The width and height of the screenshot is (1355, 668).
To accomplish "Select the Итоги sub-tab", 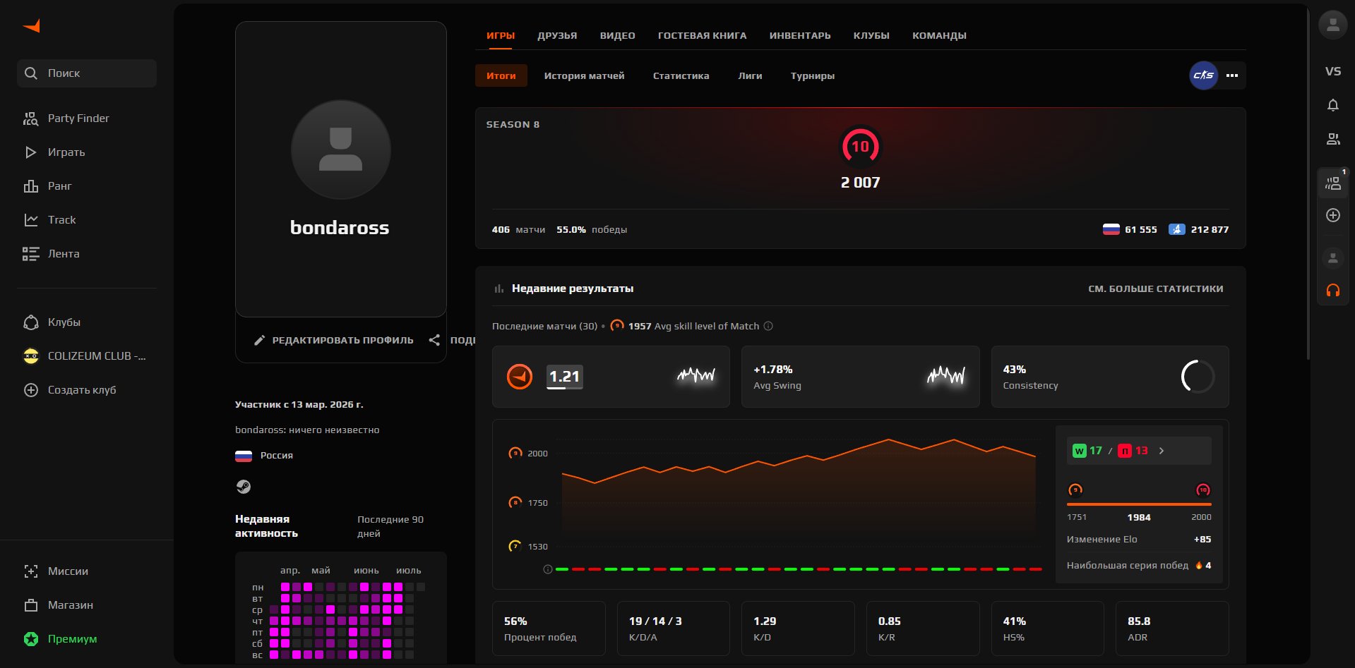I will [501, 75].
